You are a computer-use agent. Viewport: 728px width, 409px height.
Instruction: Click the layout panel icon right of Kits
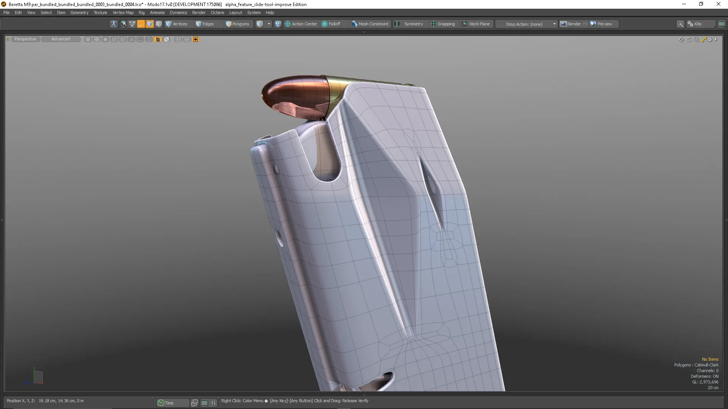pyautogui.click(x=721, y=24)
